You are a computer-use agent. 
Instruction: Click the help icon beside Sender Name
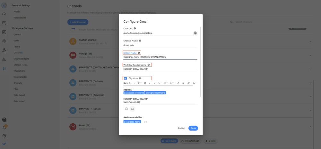(x=139, y=53)
